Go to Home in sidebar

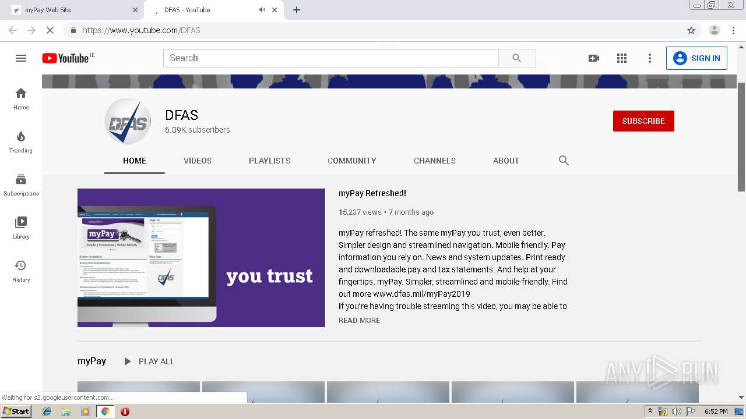(x=21, y=98)
